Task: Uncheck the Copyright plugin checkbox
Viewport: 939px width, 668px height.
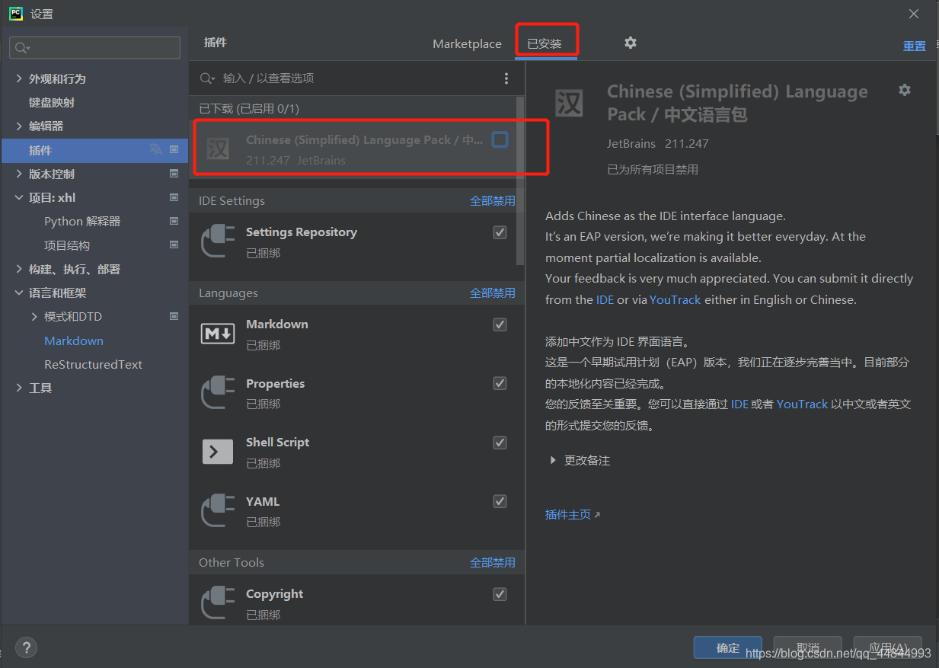Action: pyautogui.click(x=500, y=594)
